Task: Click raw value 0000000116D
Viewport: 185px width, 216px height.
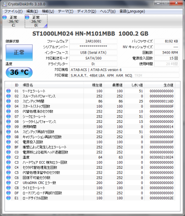Action: (161, 101)
